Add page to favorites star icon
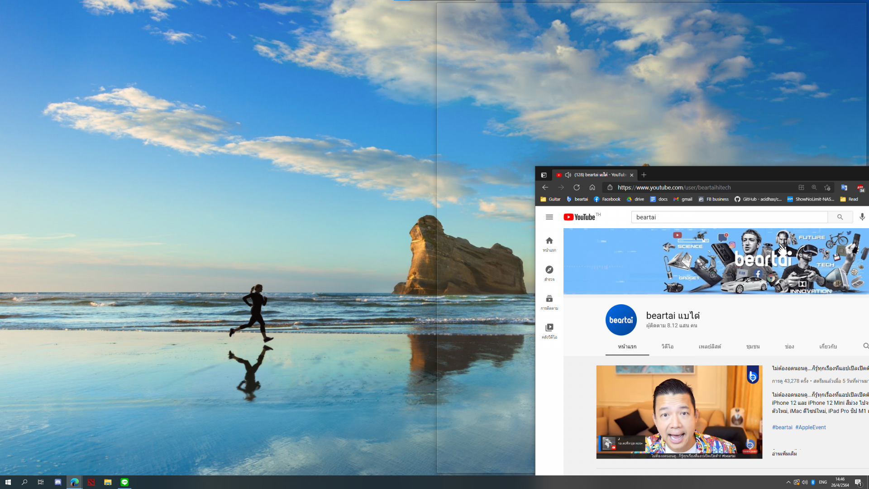This screenshot has height=489, width=869. (827, 187)
